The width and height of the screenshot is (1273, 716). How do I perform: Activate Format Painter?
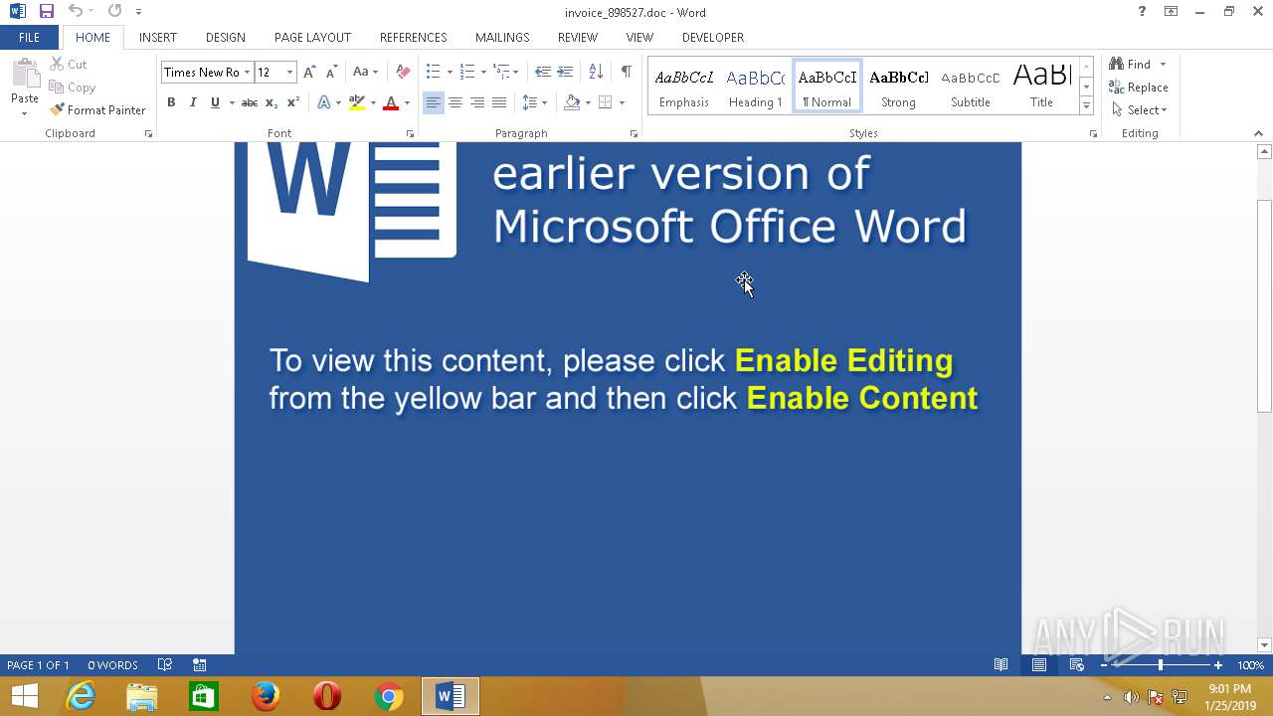(x=97, y=110)
